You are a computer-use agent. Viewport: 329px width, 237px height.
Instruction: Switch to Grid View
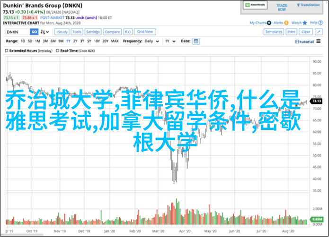click(145, 32)
